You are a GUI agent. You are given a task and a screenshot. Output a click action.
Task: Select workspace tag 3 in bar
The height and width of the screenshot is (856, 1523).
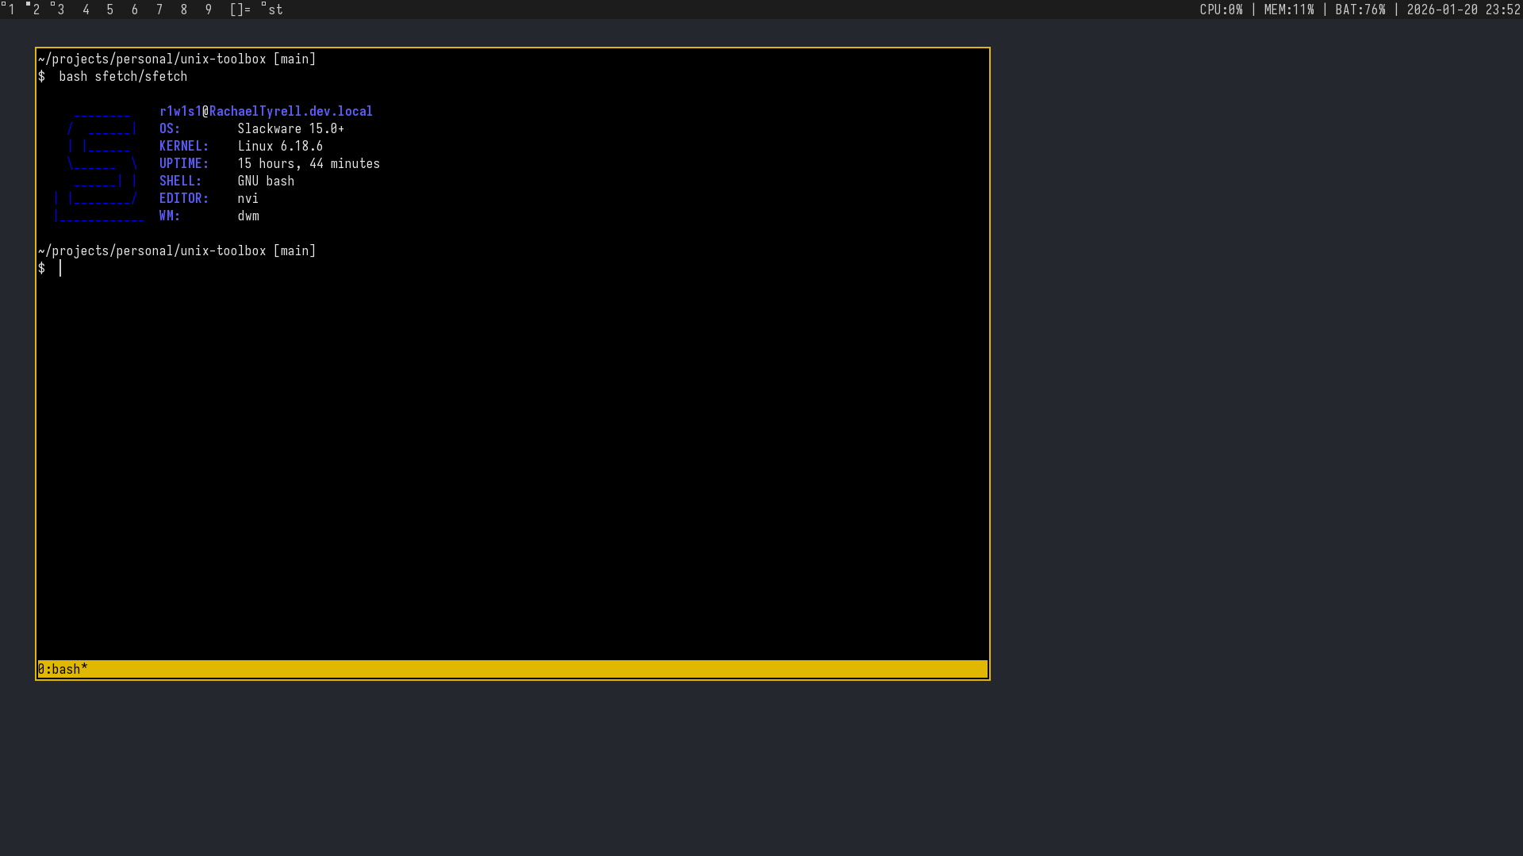(60, 10)
